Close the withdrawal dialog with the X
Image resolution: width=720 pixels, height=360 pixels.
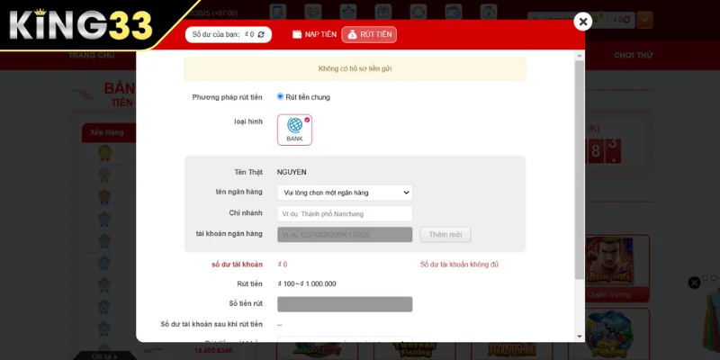(582, 22)
